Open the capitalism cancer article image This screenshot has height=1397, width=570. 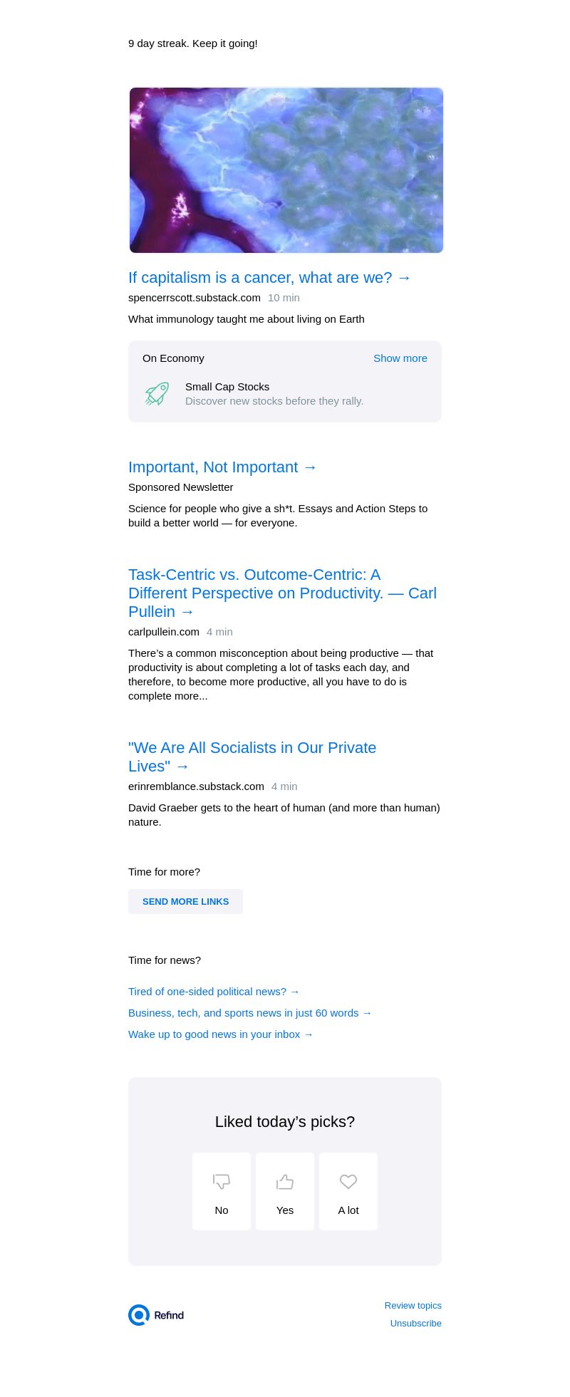point(286,170)
